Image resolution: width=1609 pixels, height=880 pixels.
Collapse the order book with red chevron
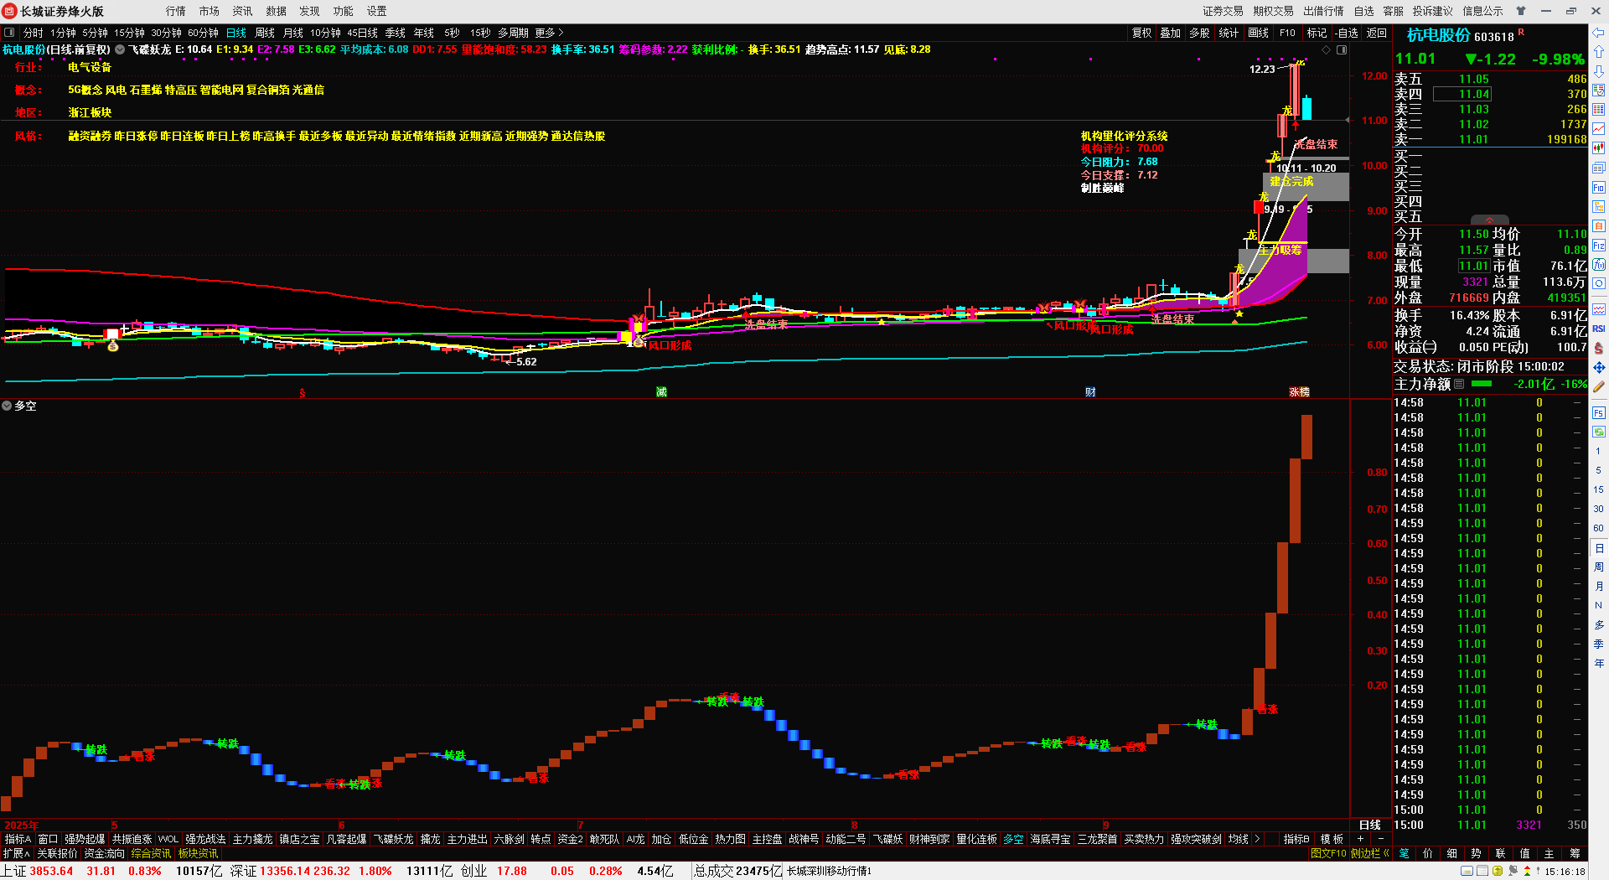(1490, 220)
